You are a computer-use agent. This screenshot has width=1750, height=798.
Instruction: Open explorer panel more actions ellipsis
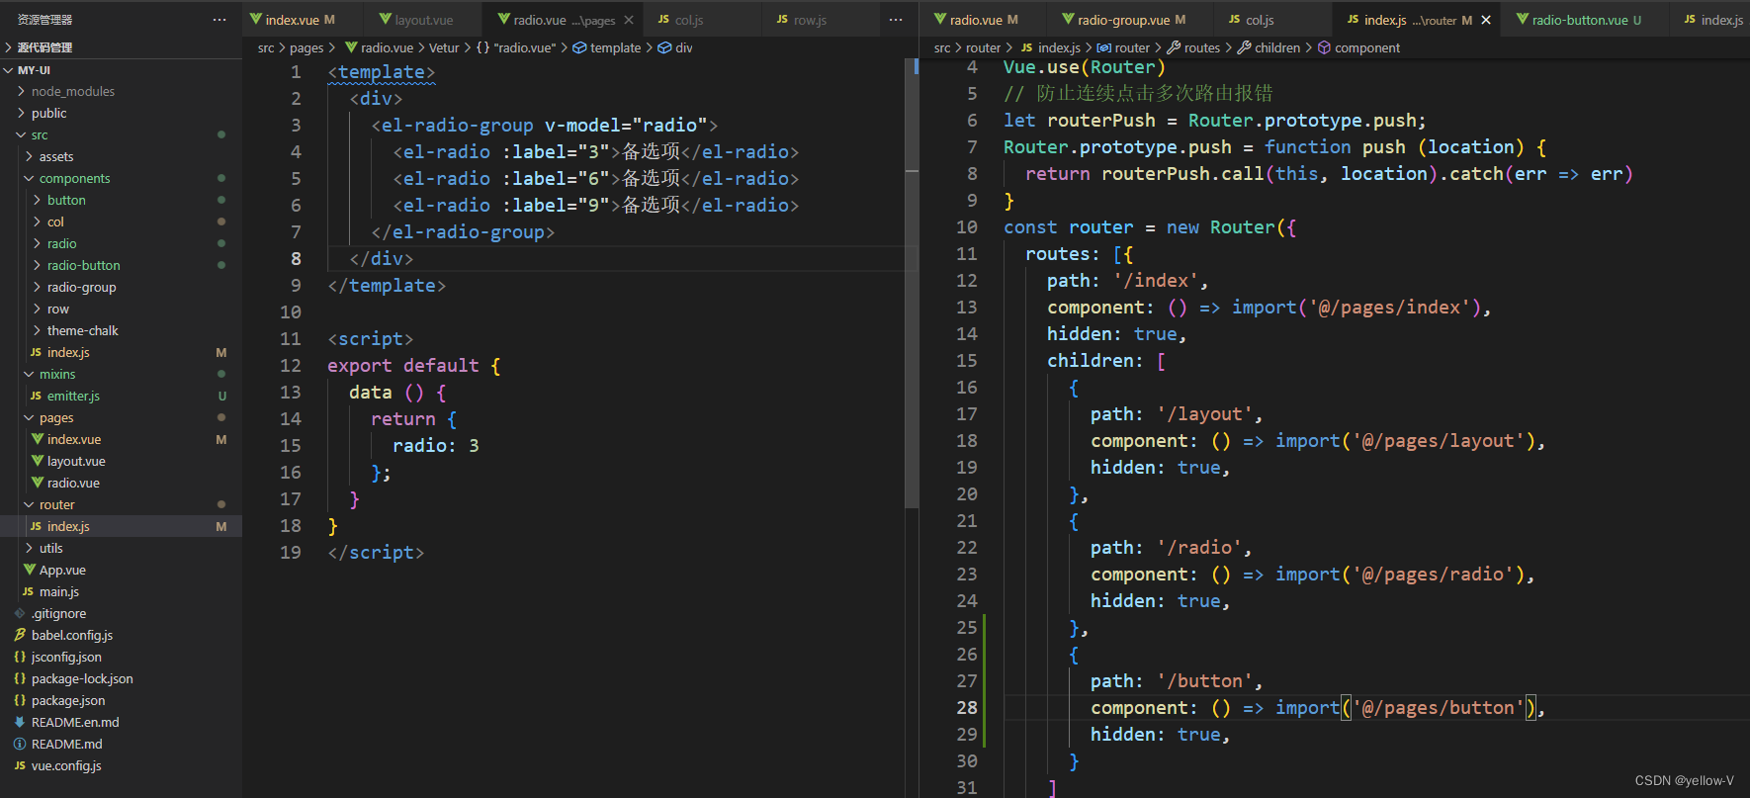coord(219,20)
